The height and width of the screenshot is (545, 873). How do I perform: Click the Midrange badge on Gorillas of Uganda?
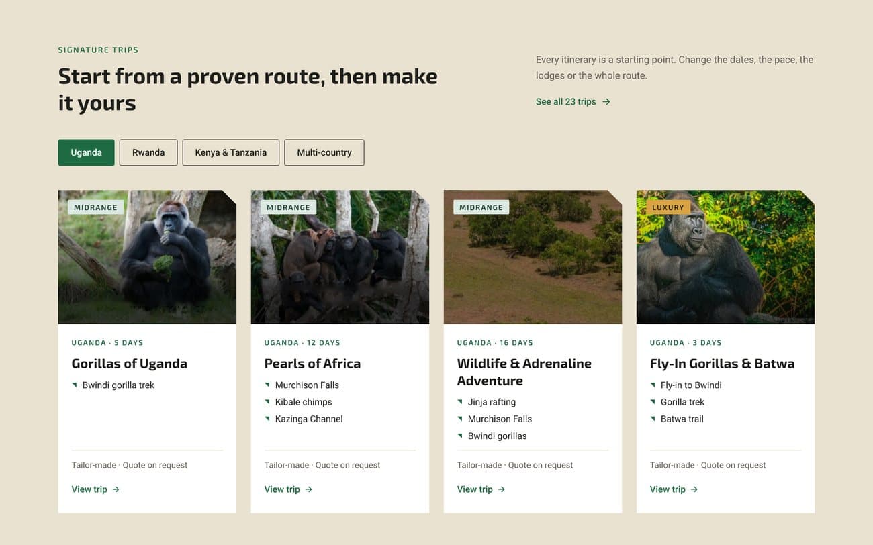pos(95,207)
